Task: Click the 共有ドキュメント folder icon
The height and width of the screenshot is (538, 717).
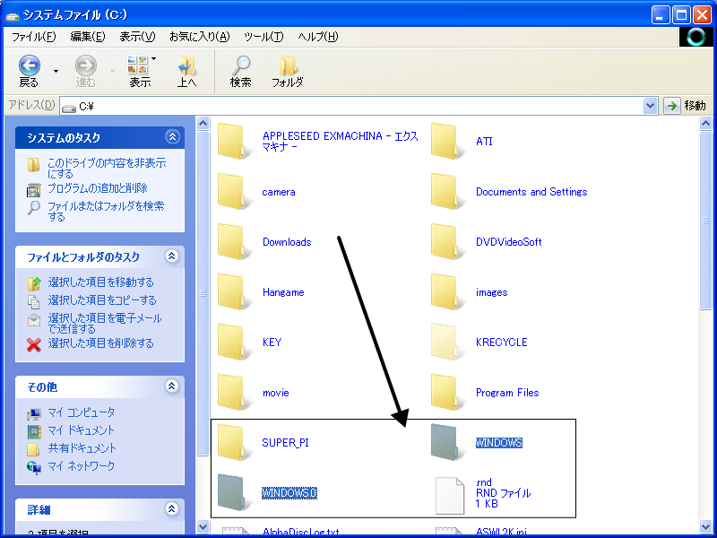Action: tap(33, 449)
